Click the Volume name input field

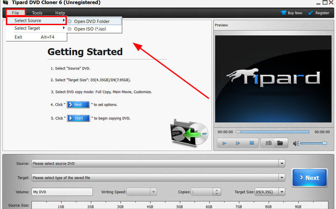[x=62, y=192]
